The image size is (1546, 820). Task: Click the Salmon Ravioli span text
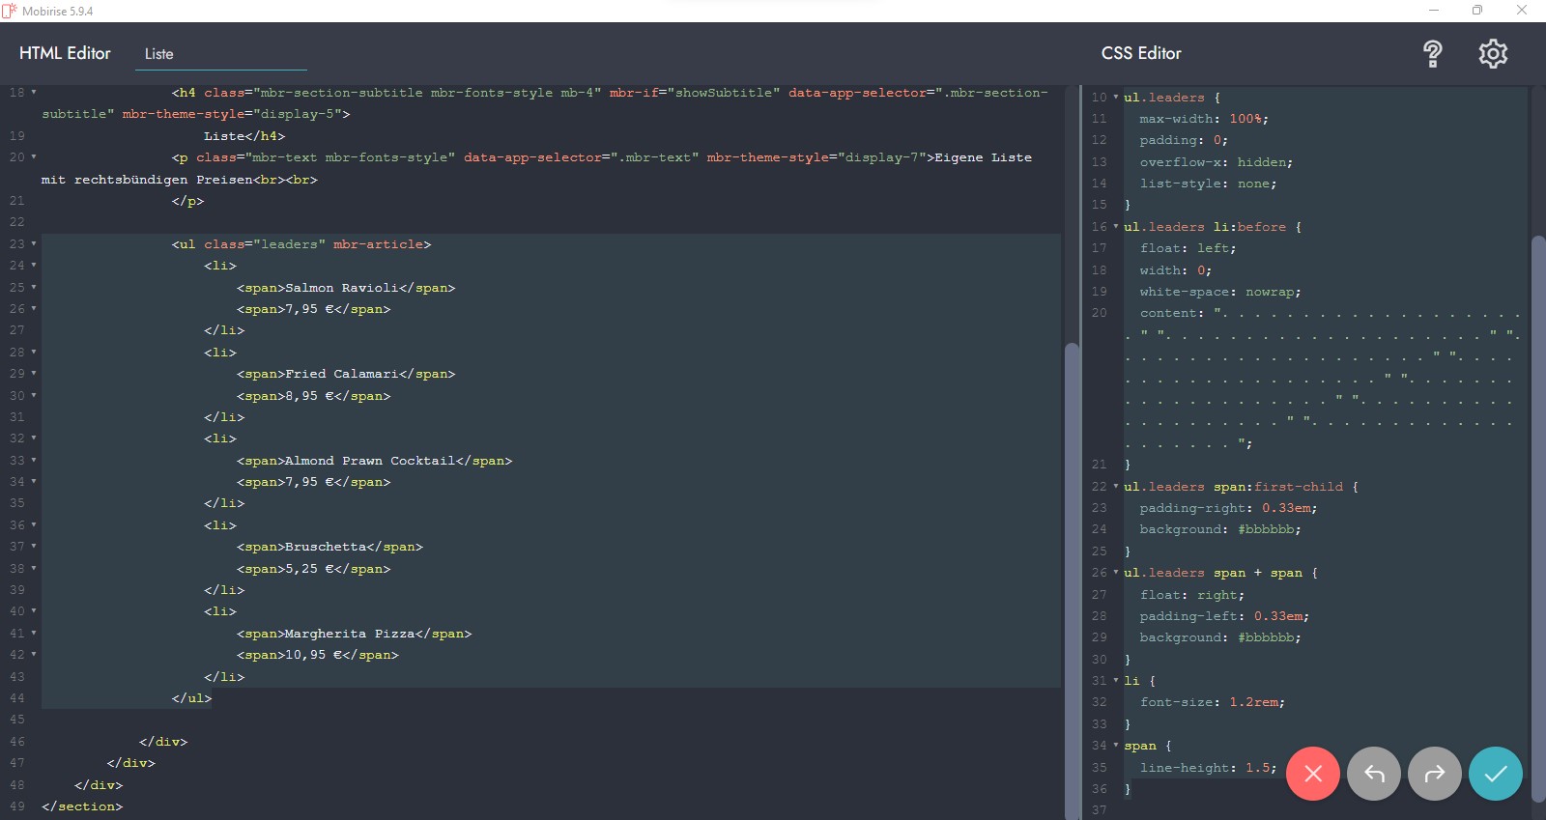point(342,288)
